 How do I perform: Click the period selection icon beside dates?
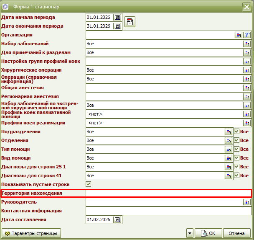[130, 22]
